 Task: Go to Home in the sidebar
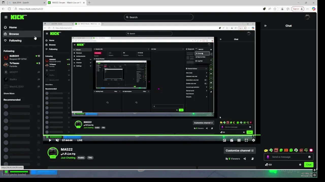[x=22, y=27]
